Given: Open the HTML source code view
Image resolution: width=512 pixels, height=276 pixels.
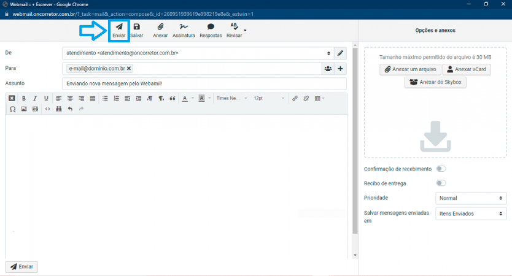Looking at the screenshot, I should click(48, 109).
